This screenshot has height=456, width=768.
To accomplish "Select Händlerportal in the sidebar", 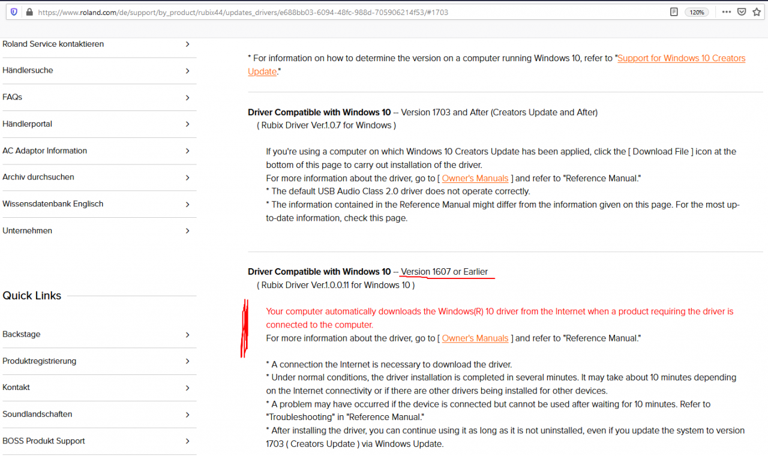I will pyautogui.click(x=98, y=124).
